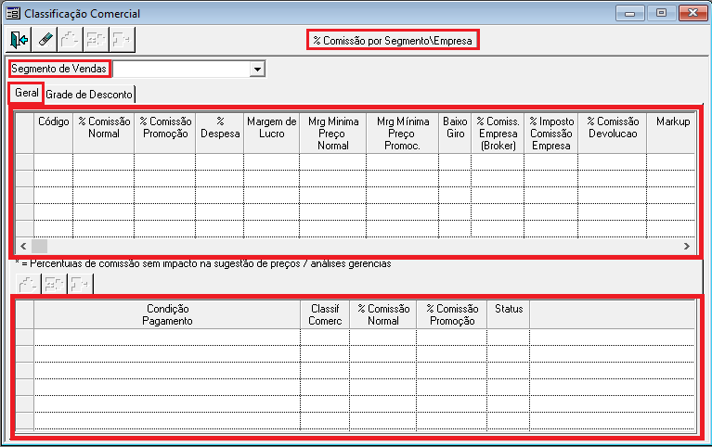The image size is (712, 447).
Task: Click right arrow of horizontal scrollbar
Action: point(687,246)
